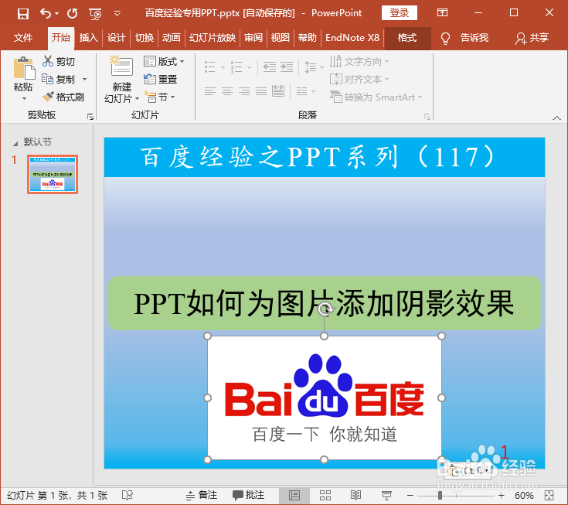Click the Save icon in quick access toolbar
This screenshot has width=568, height=505.
23,13
